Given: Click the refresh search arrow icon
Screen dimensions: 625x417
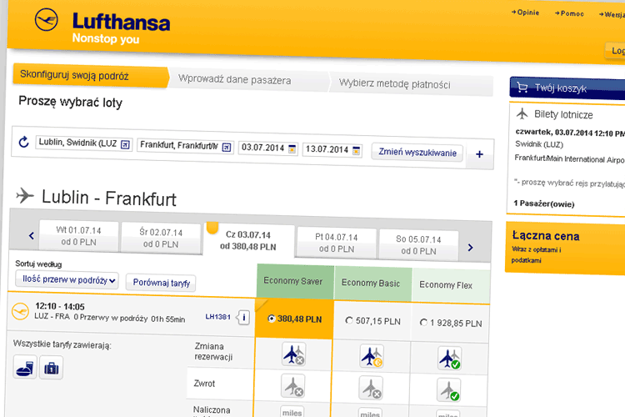Looking at the screenshot, I should [24, 142].
